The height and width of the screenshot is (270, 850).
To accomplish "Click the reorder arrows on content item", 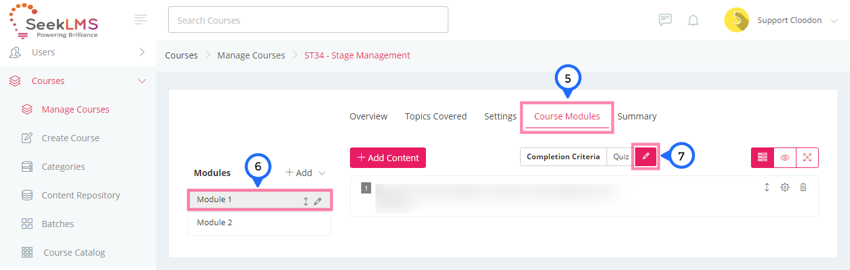I will click(x=767, y=187).
